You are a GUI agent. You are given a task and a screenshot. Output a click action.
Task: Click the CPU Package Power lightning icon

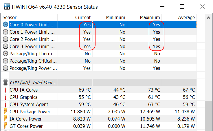[5, 111]
